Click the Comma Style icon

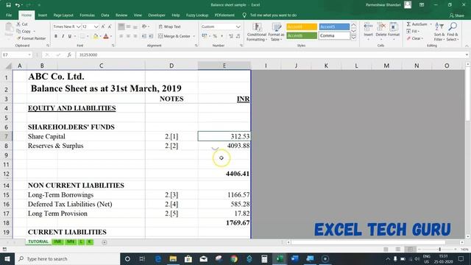222,36
